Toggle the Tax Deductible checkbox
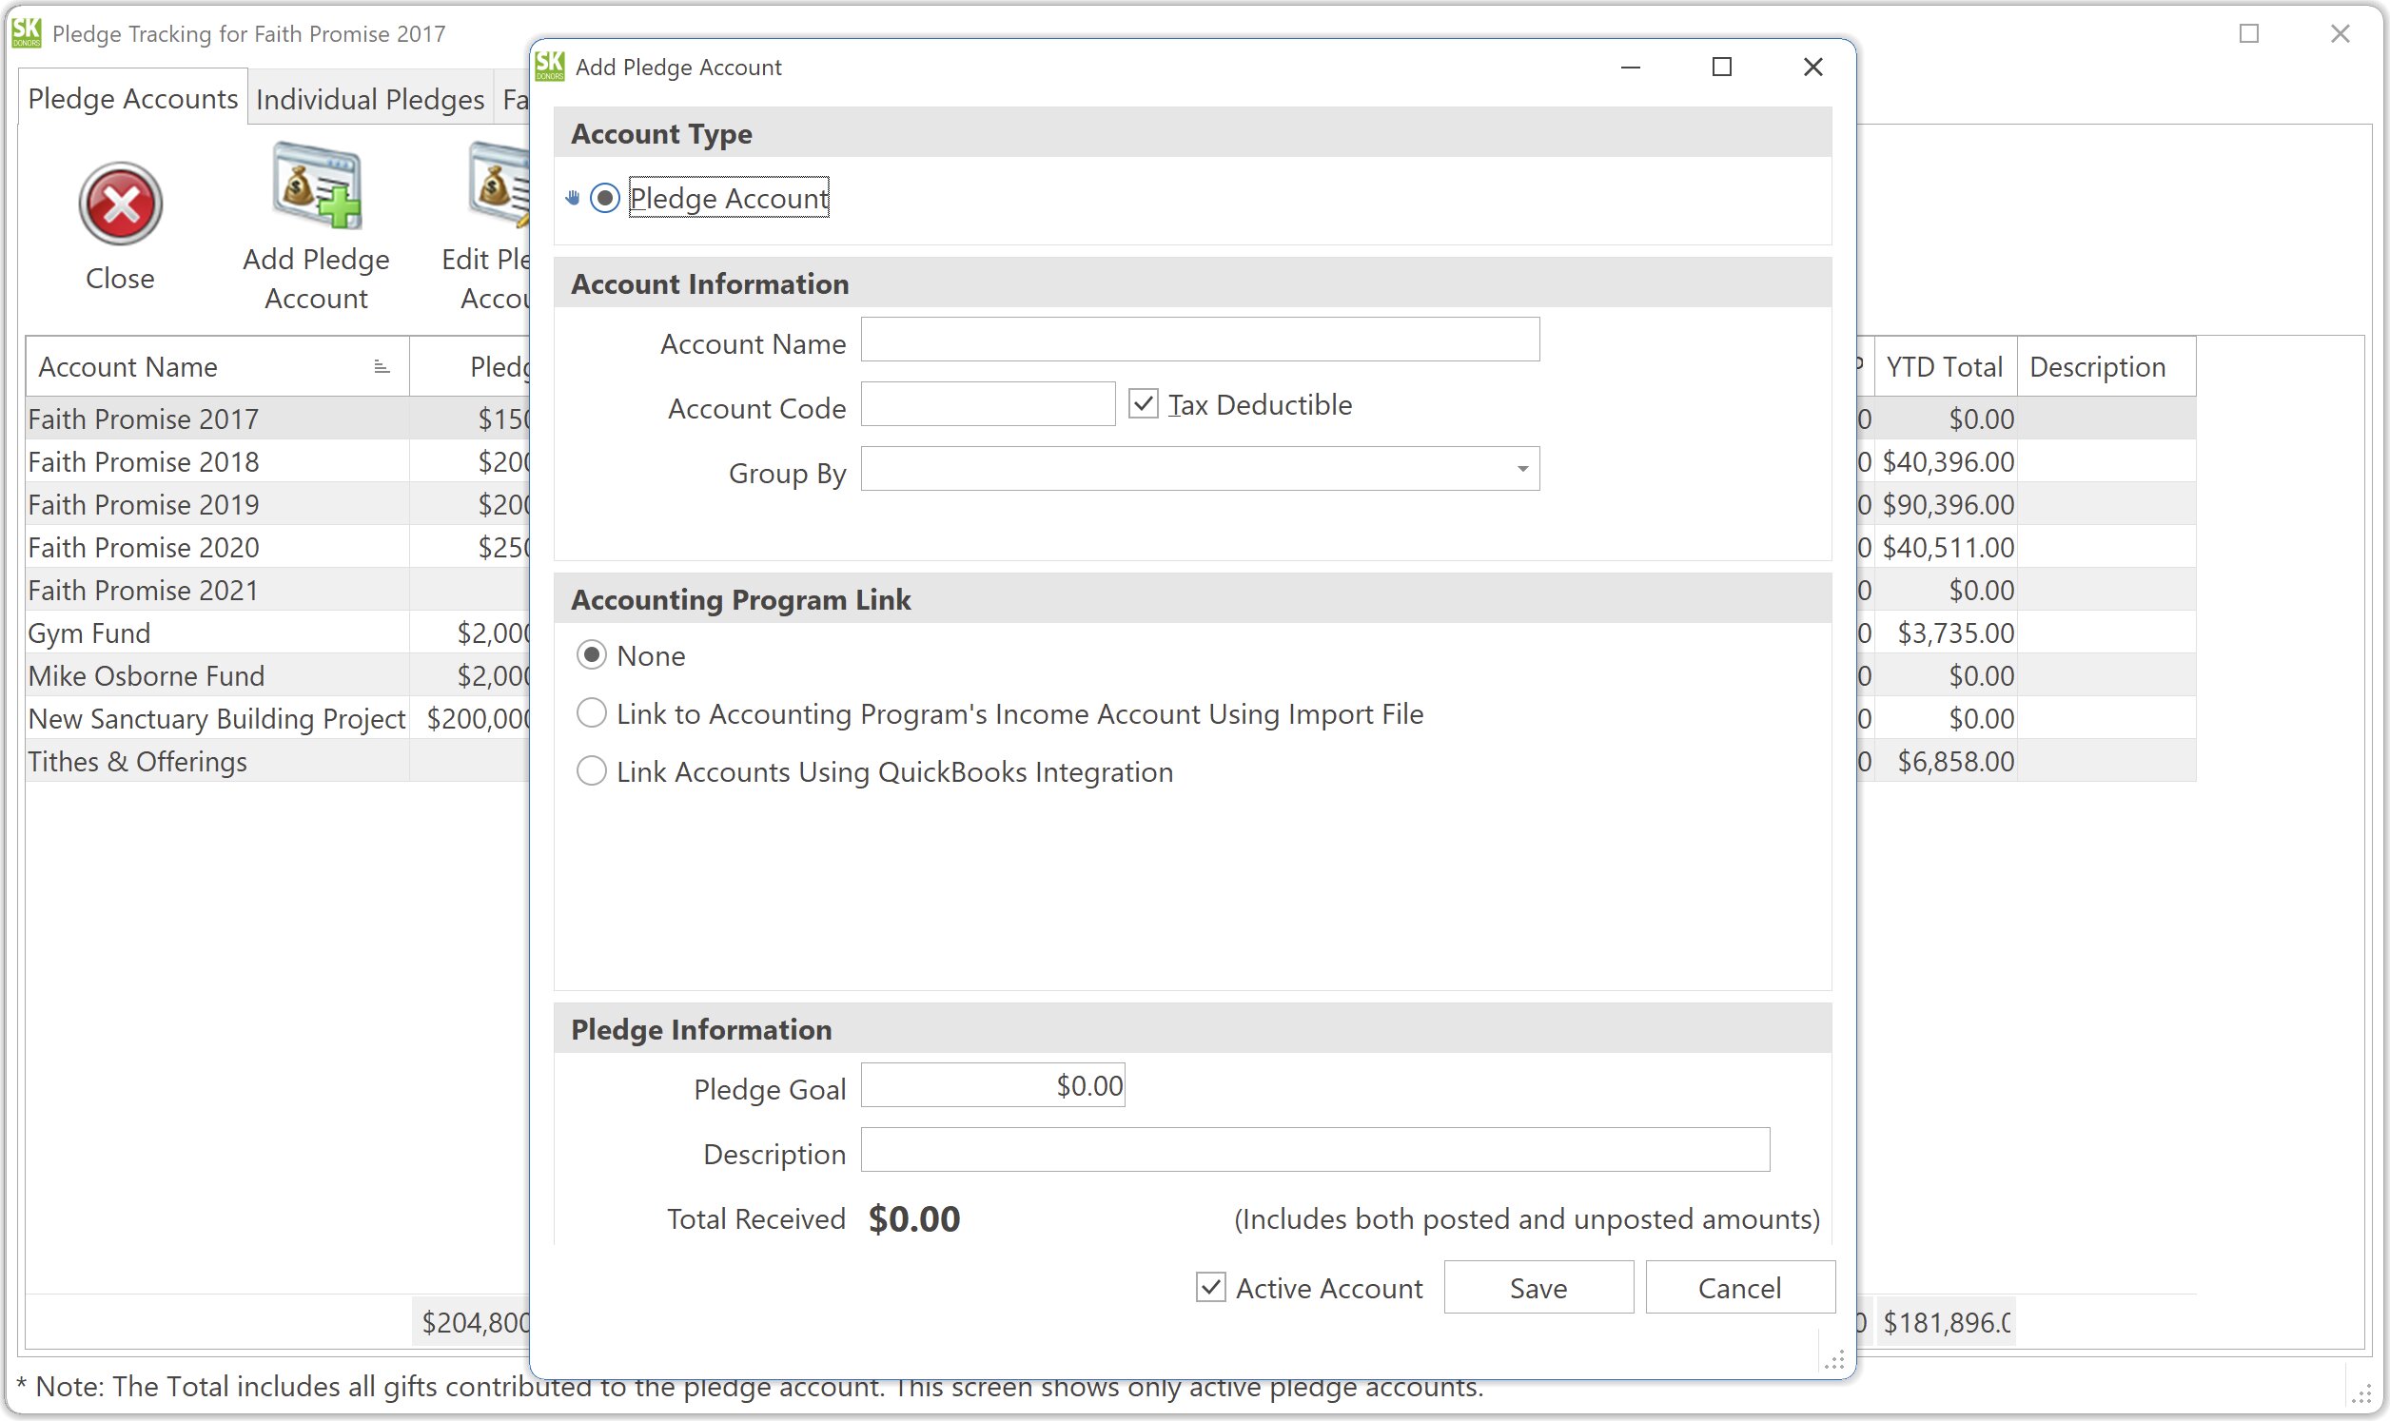Viewport: 2390px width, 1421px height. 1144,404
